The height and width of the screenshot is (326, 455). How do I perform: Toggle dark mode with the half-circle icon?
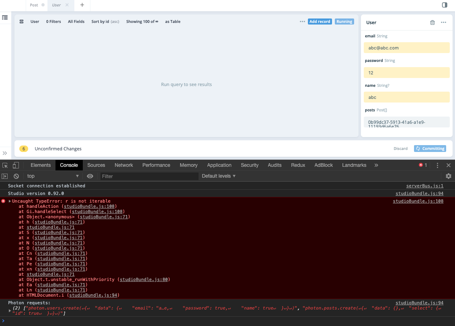445,5
